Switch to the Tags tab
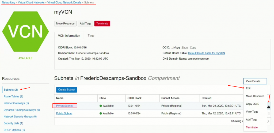Screen dimensions: 274x133 click(91, 36)
